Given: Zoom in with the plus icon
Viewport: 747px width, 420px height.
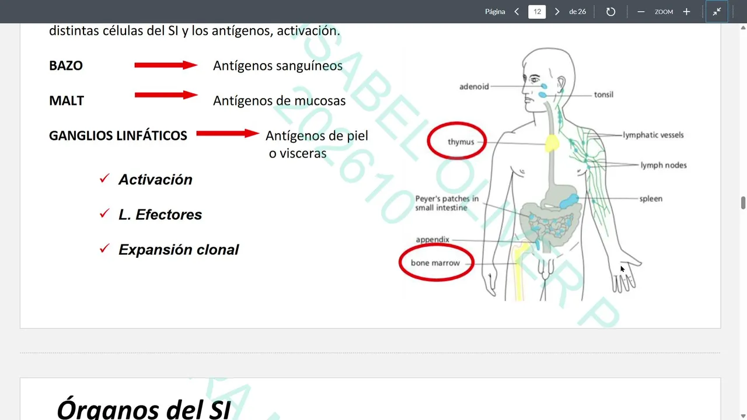Looking at the screenshot, I should pyautogui.click(x=686, y=12).
